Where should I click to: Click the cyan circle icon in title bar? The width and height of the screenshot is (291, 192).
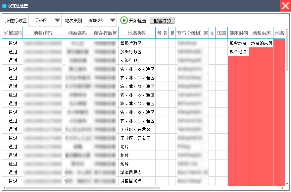[4, 6]
